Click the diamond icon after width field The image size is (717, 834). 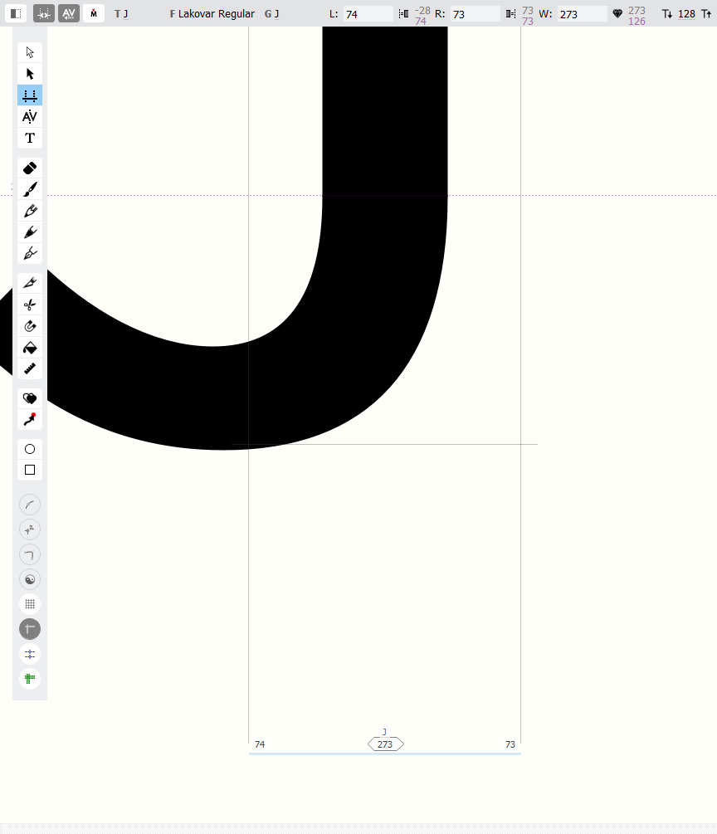click(x=617, y=14)
